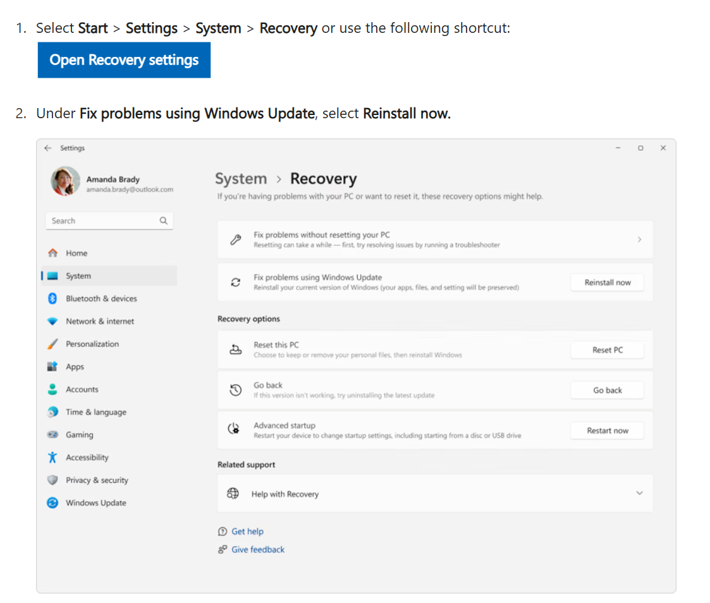Click the Go back history clock icon

click(x=235, y=390)
